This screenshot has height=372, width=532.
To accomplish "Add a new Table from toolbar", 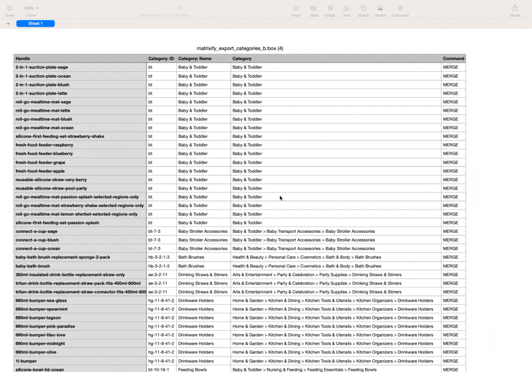I will 313,9.
